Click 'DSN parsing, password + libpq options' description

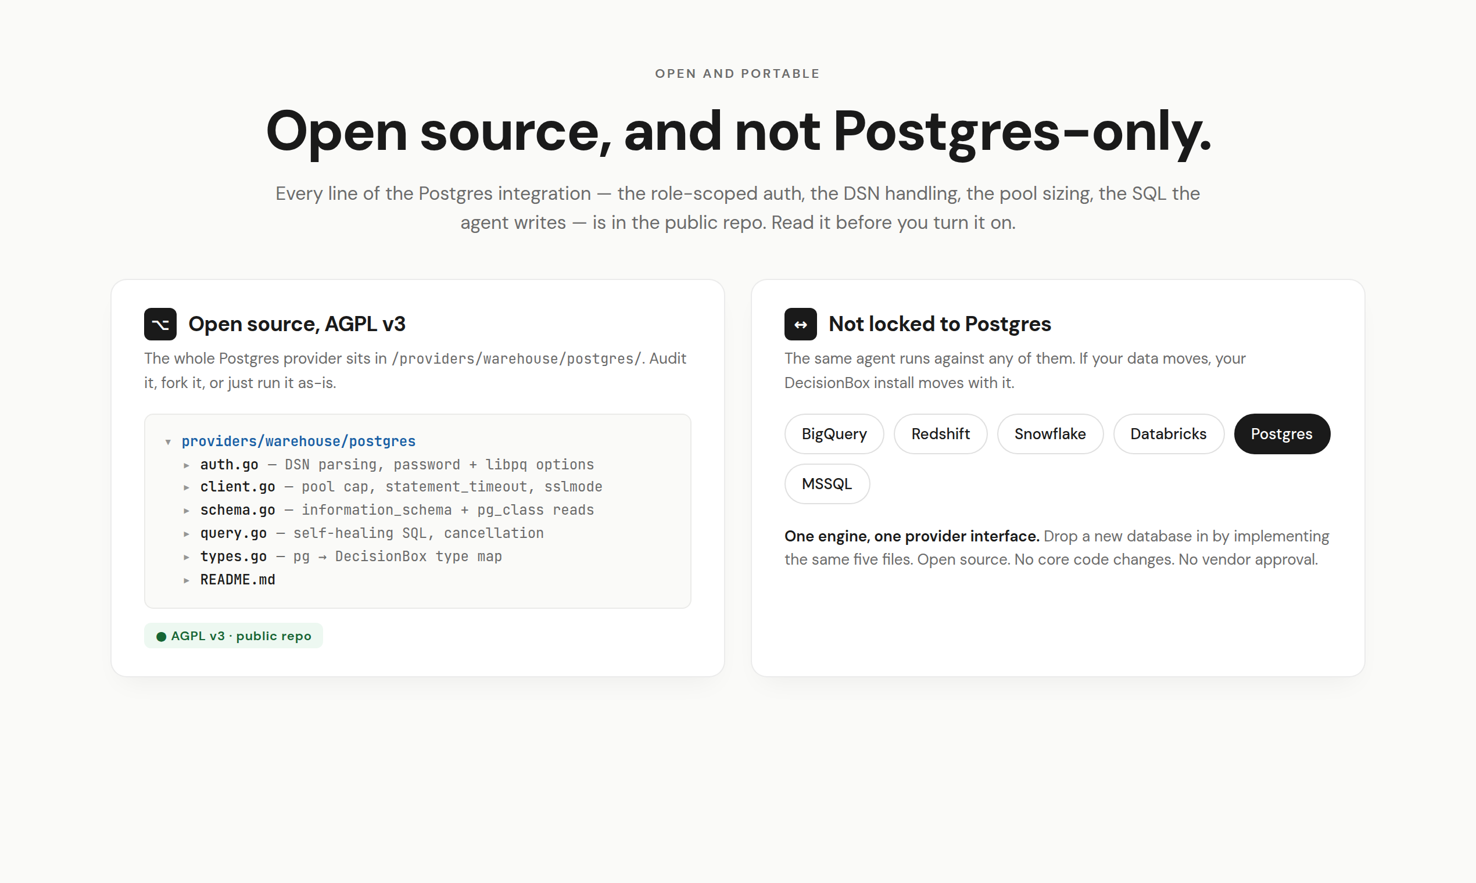point(439,464)
